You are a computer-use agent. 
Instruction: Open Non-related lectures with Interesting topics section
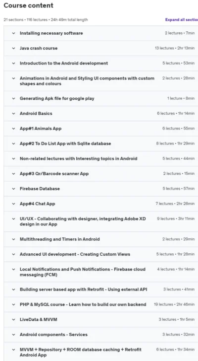tap(79, 158)
